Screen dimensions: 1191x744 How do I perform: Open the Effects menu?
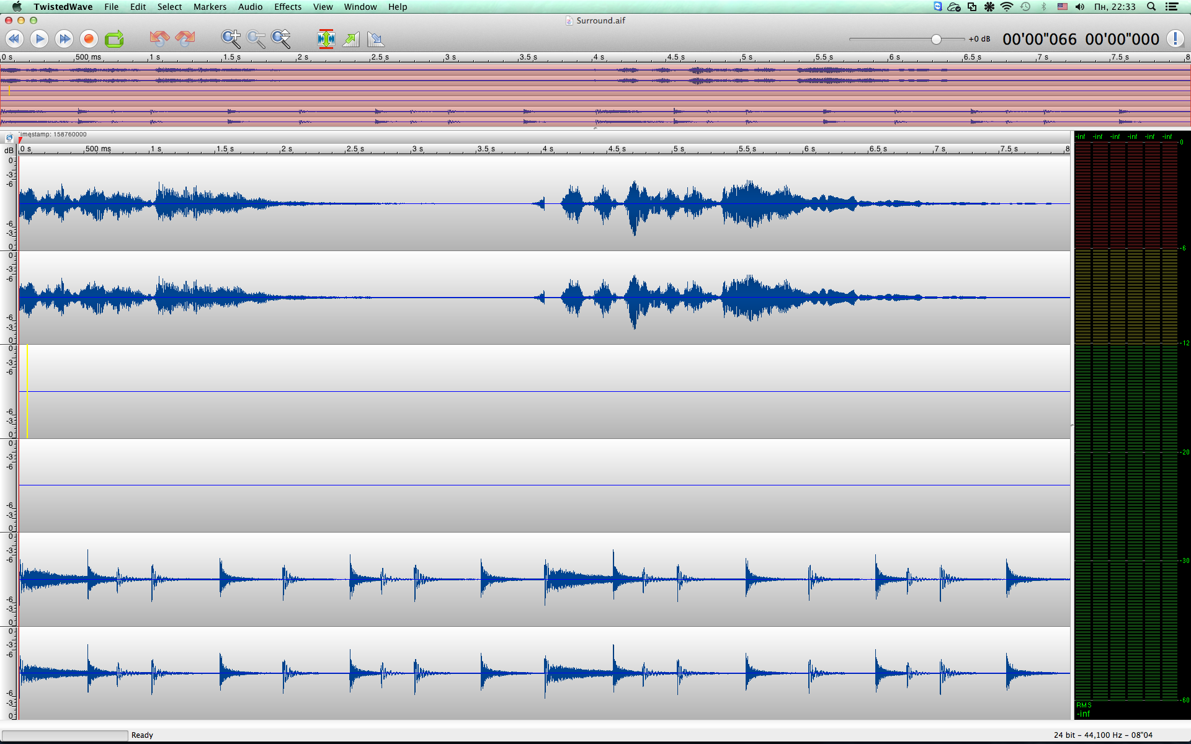click(288, 7)
